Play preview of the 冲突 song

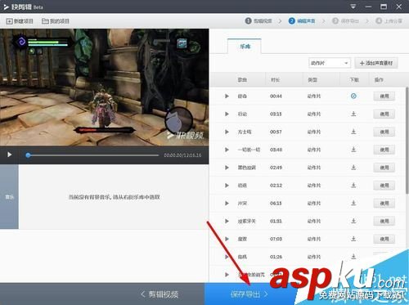(x=227, y=203)
